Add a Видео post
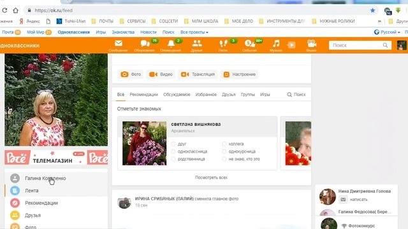Image resolution: width=408 pixels, height=229 pixels. (x=161, y=74)
